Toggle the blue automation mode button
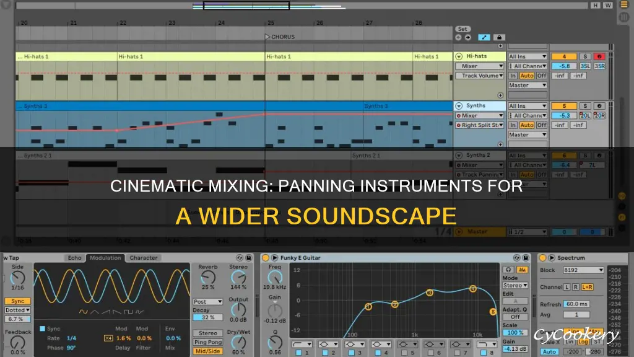 pyautogui.click(x=484, y=37)
